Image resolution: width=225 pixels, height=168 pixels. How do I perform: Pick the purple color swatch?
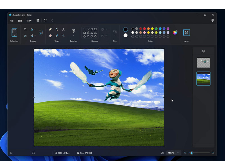tap(168, 29)
